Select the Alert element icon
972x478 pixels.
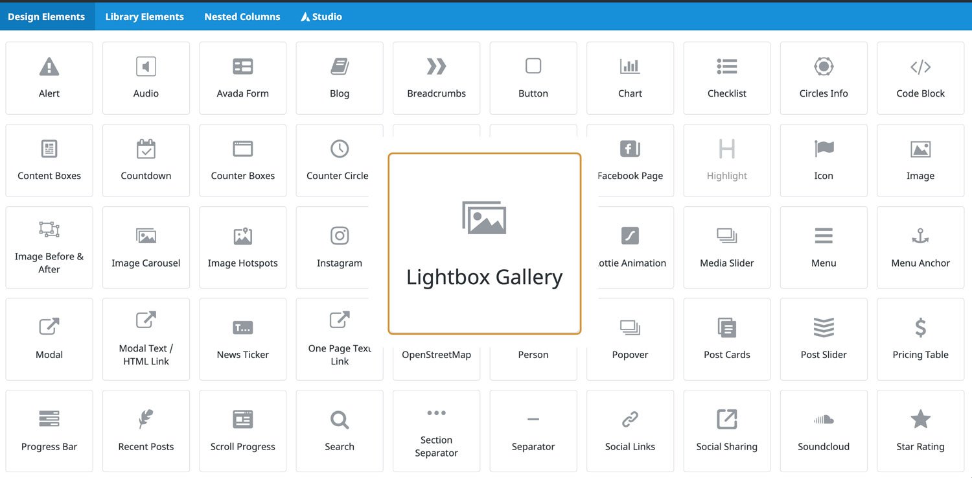(x=49, y=66)
